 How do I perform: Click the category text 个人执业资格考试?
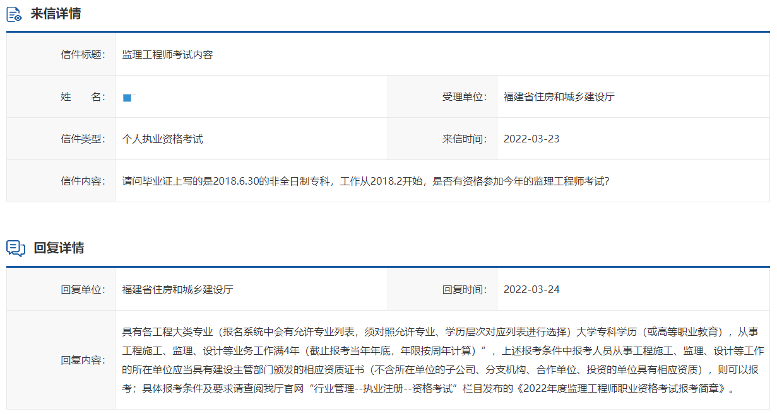pos(161,138)
